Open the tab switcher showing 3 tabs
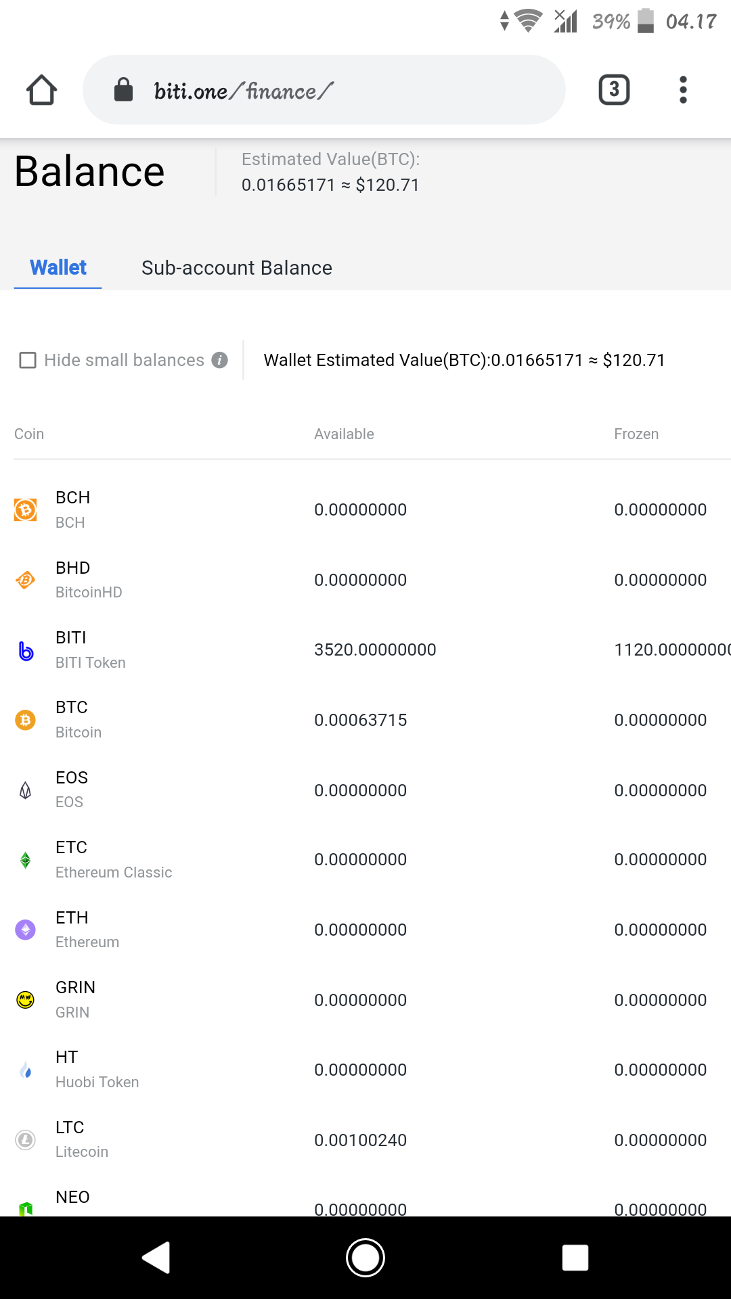The image size is (731, 1299). [614, 90]
